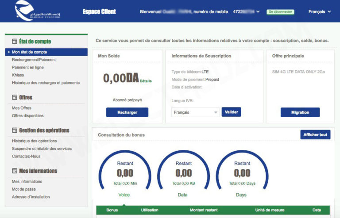
Task: Click SIM 4G LTE DATA ONLY 2Go text
Action: 298,72
